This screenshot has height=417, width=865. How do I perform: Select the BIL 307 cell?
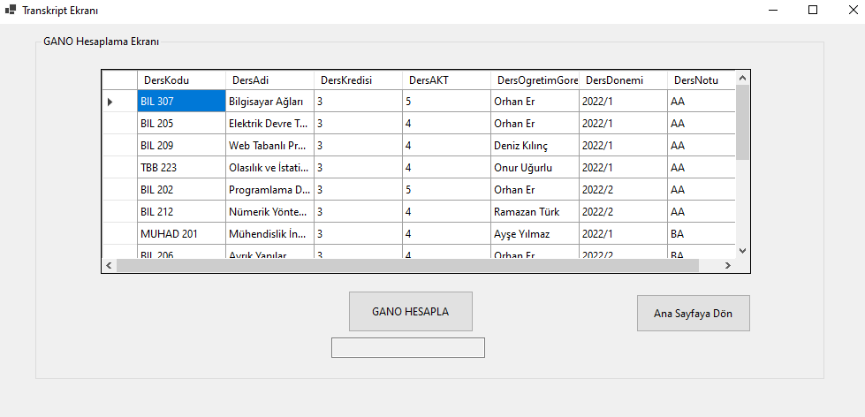point(181,101)
